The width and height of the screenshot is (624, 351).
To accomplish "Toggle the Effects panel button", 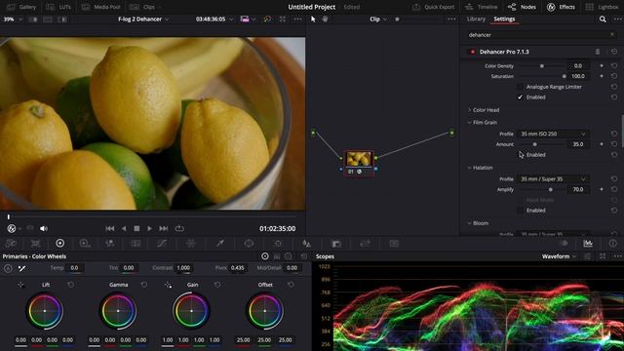I will tap(561, 7).
